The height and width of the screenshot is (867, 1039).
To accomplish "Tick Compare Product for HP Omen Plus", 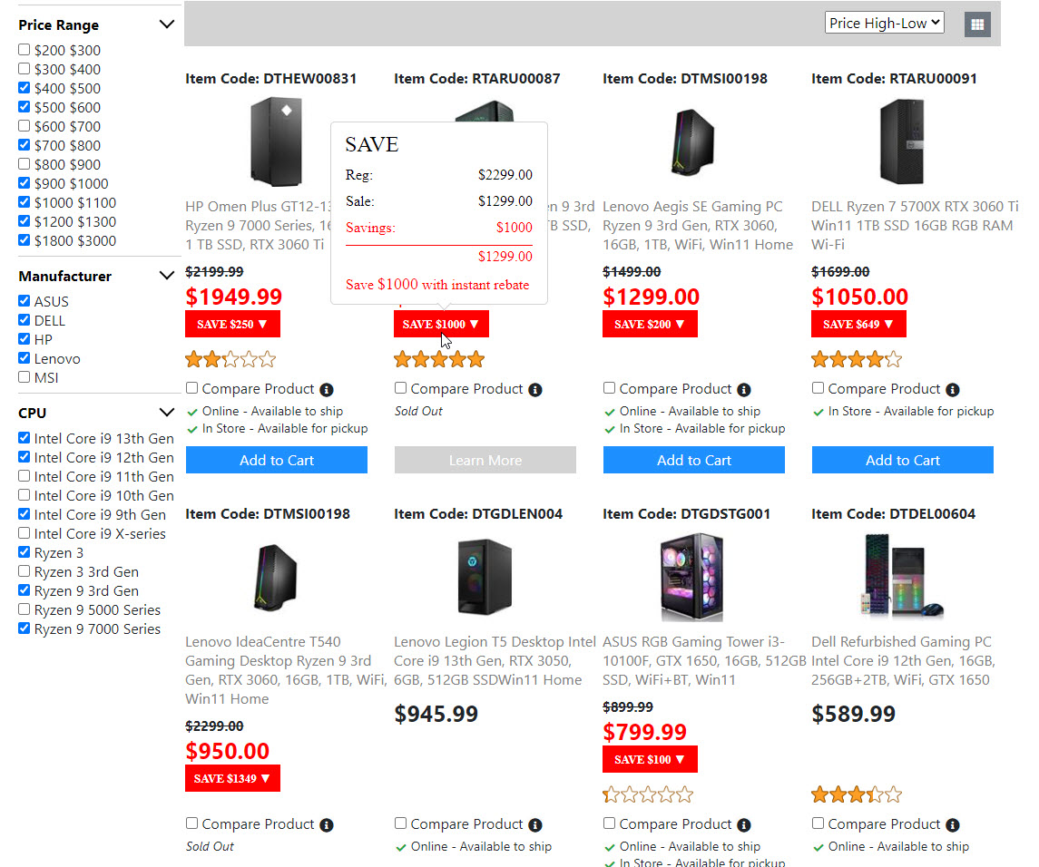I will pos(192,388).
